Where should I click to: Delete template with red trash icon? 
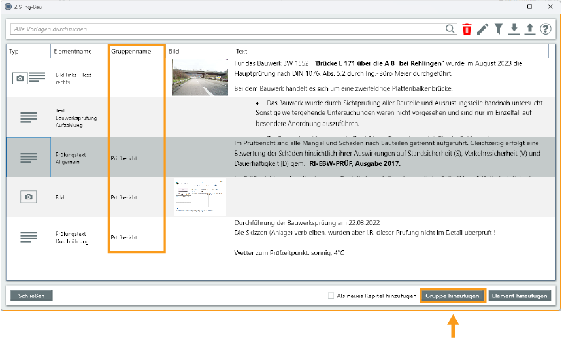click(467, 29)
